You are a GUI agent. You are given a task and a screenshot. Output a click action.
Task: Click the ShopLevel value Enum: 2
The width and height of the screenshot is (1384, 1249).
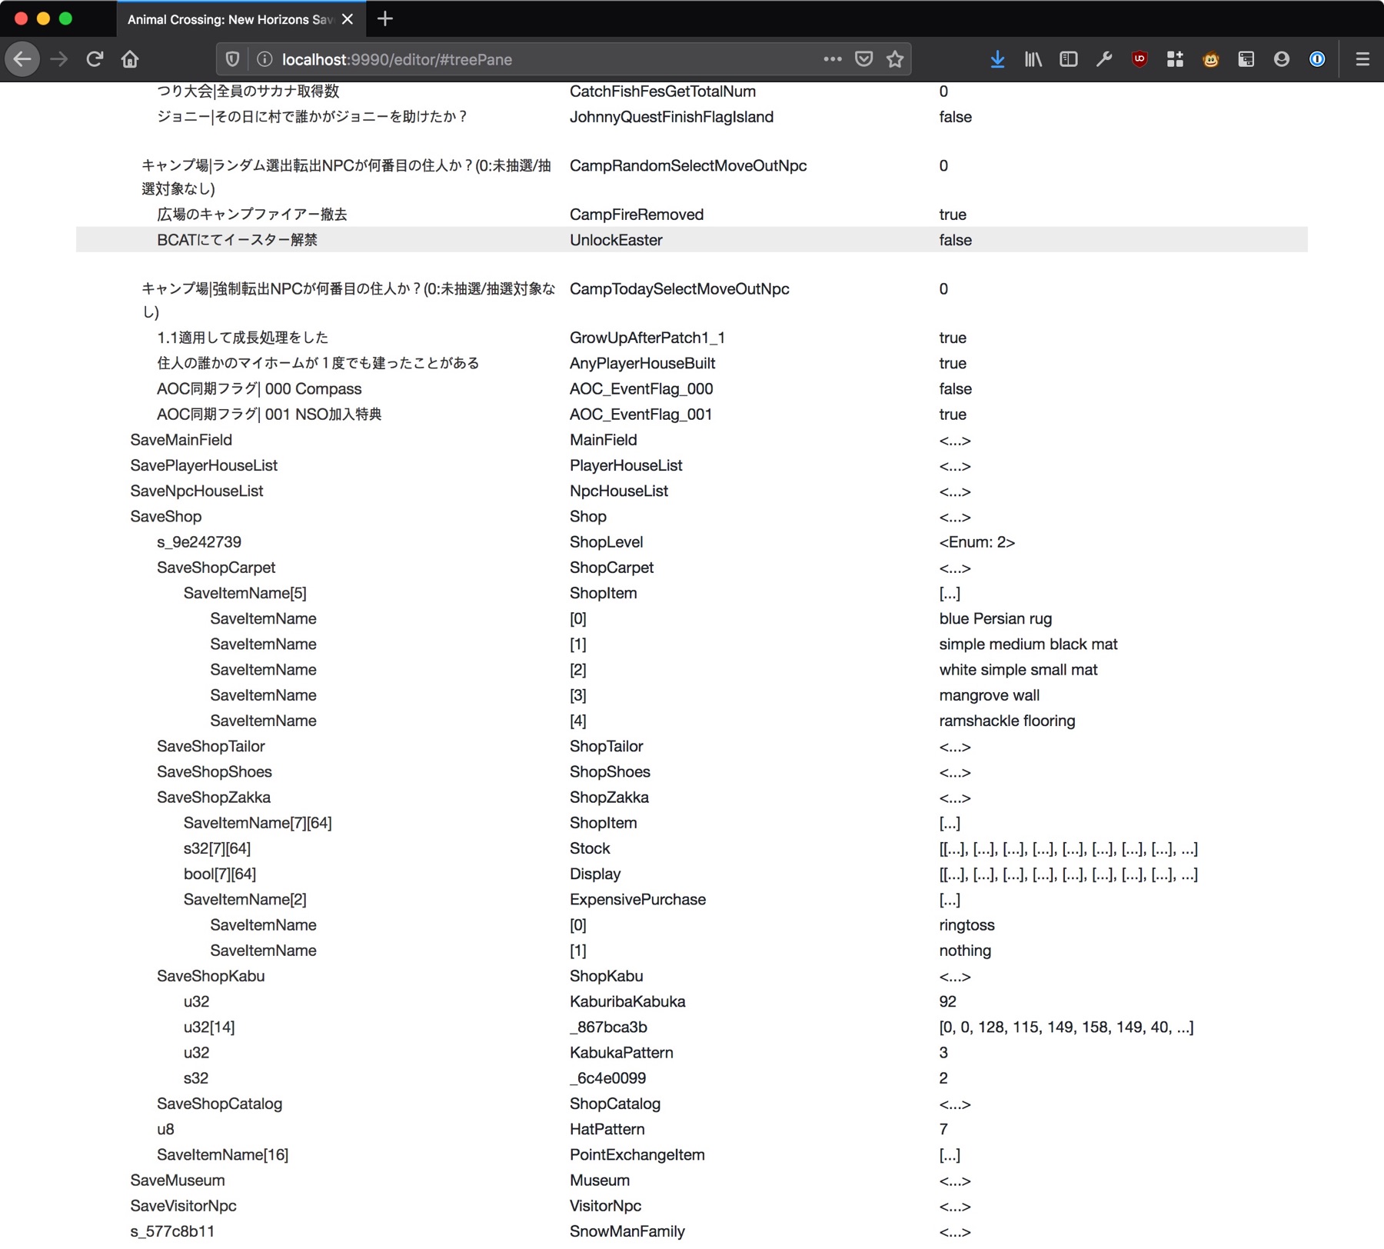tap(976, 542)
